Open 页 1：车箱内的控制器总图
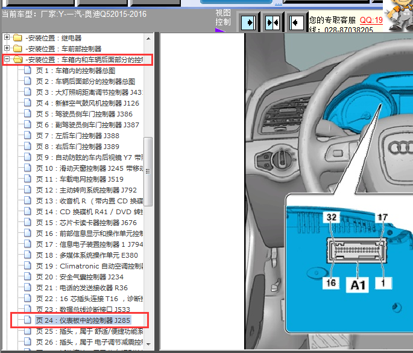The image size is (413, 353). point(75,71)
